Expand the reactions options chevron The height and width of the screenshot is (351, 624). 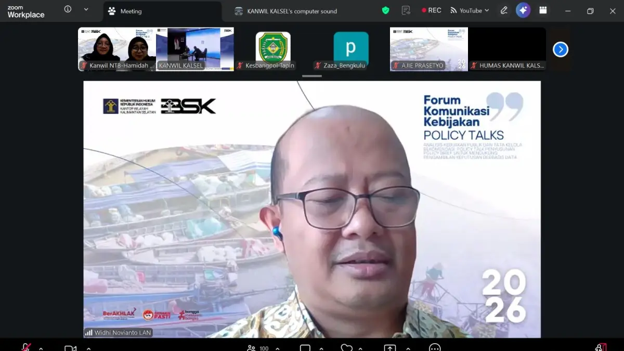(x=360, y=348)
